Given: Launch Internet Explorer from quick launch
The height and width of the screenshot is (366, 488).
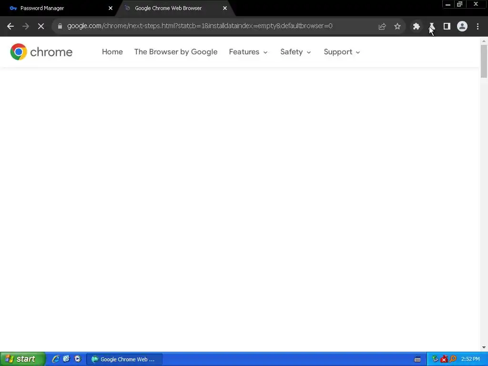Looking at the screenshot, I should pyautogui.click(x=55, y=359).
